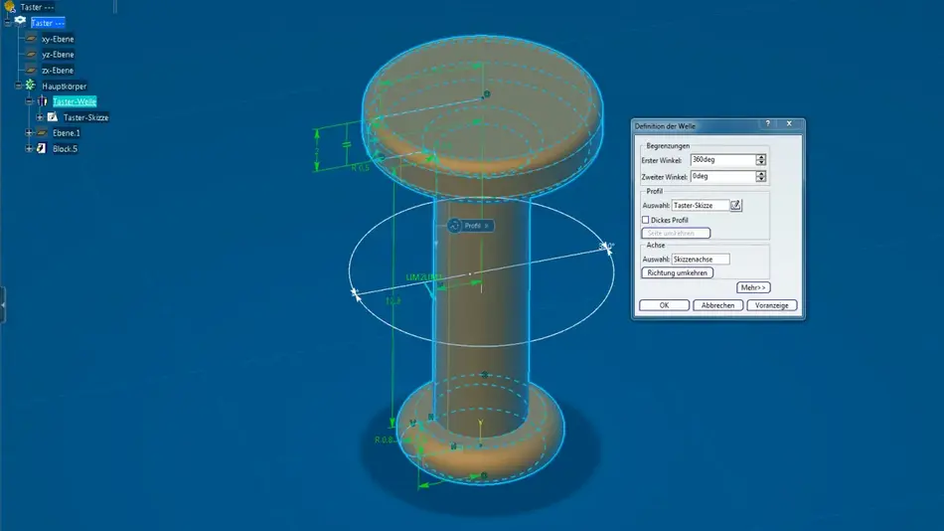Click the help question mark in dialog title
This screenshot has width=944, height=531.
pyautogui.click(x=768, y=124)
